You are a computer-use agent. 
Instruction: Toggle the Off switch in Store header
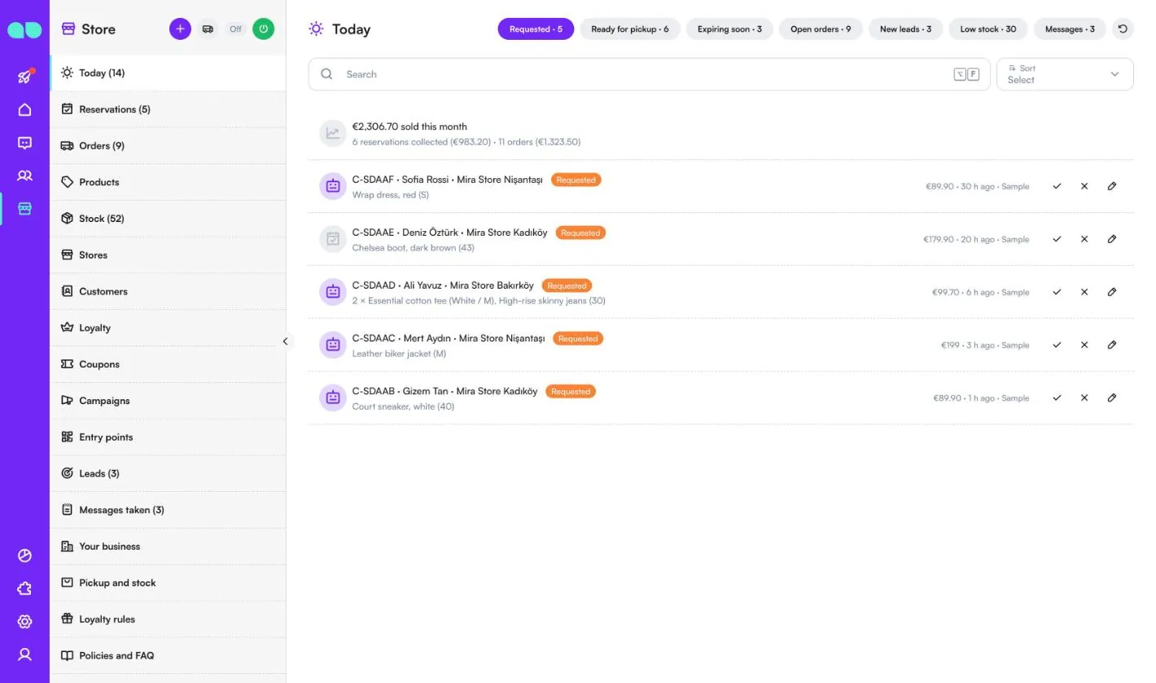[x=235, y=28]
